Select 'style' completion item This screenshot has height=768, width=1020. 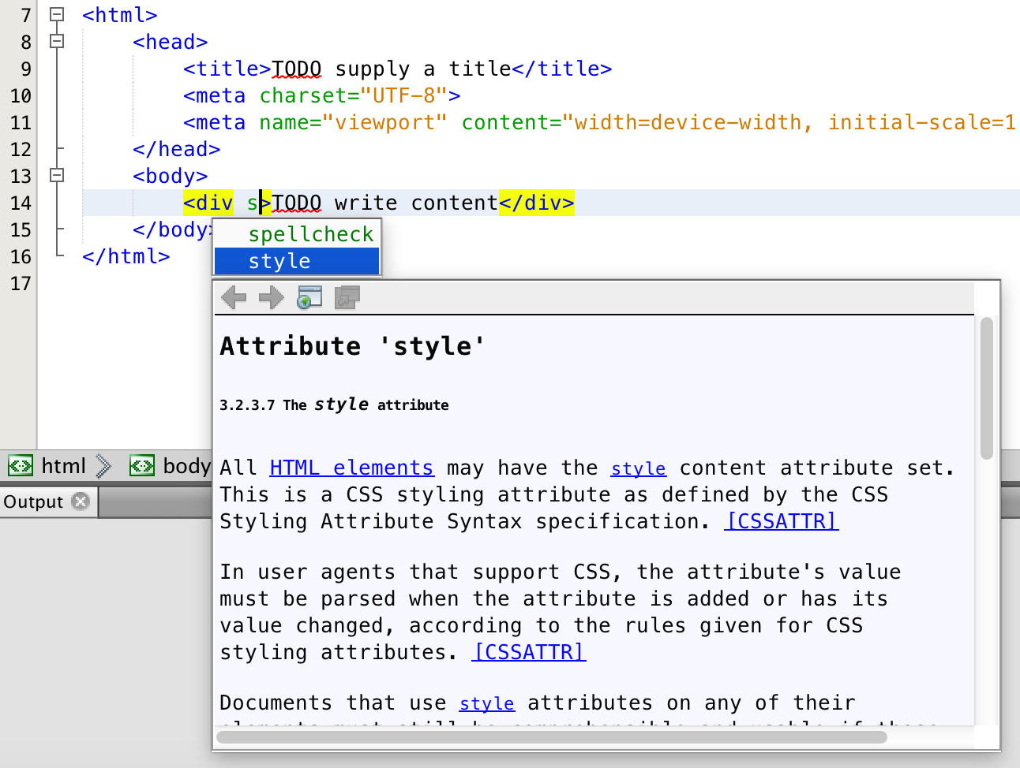297,261
